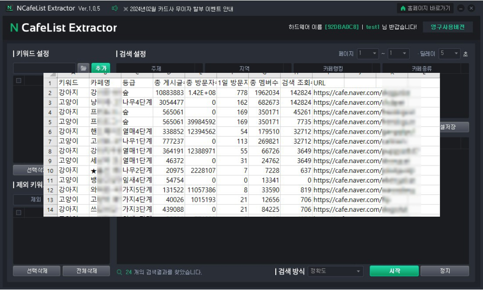Click the 영구사용버전 button
The width and height of the screenshot is (483, 290).
tap(448, 27)
